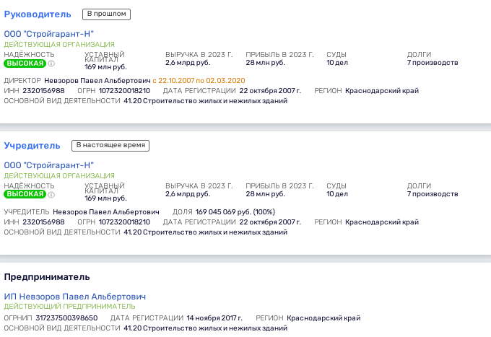Click reliability info icon in Руководитель card
Viewport: 491px width, 337px height.
coord(51,64)
